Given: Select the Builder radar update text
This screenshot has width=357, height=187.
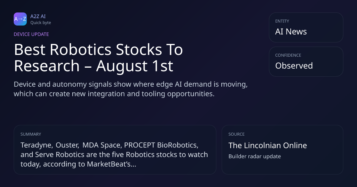Looking at the screenshot, I should pyautogui.click(x=254, y=156).
